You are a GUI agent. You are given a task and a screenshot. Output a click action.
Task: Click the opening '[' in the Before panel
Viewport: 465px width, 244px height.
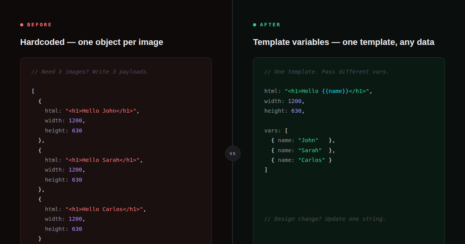[33, 91]
